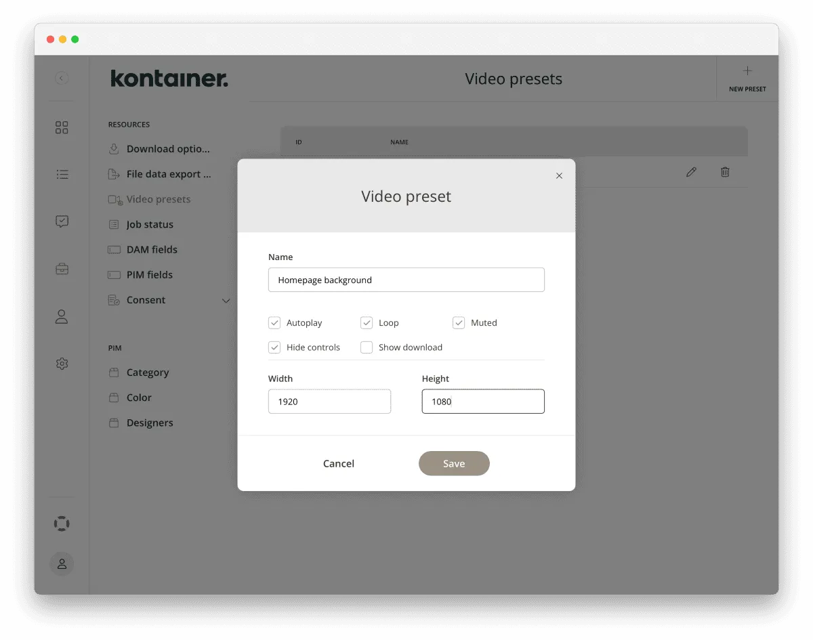The width and height of the screenshot is (813, 640).
Task: Click the Width input field
Action: pyautogui.click(x=329, y=401)
